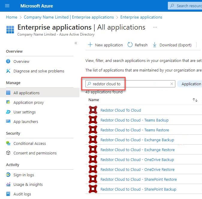Viewport: 202px width, 199px height.
Task: Open Redstor Cloud to Cloud - OneDrive Backup
Action: pyautogui.click(x=137, y=159)
